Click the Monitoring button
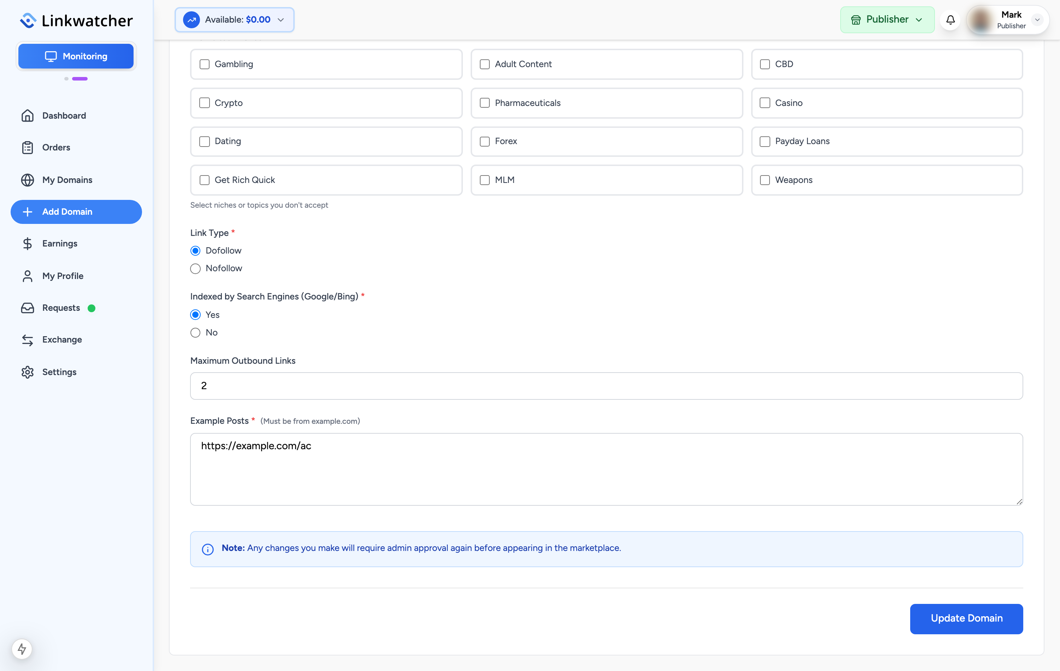 (x=76, y=56)
